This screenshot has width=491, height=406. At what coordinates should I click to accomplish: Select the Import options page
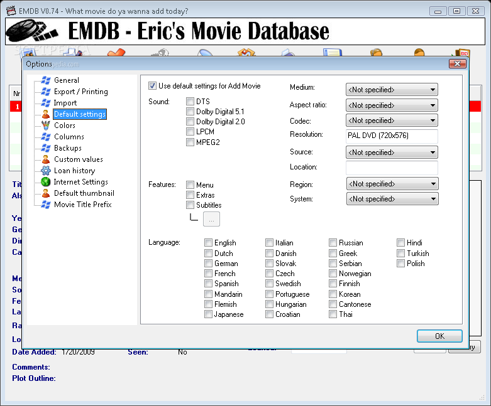65,103
